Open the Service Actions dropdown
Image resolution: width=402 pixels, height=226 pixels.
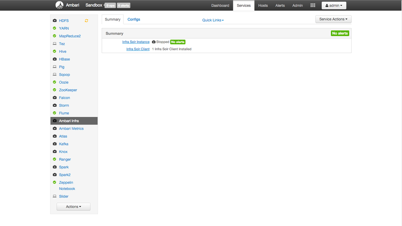click(333, 19)
